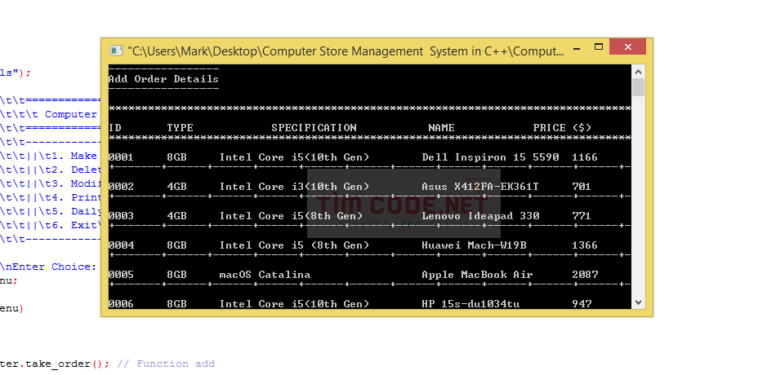Click 'Asus X412FA-EK361T' name
The height and width of the screenshot is (375, 776).
point(480,187)
